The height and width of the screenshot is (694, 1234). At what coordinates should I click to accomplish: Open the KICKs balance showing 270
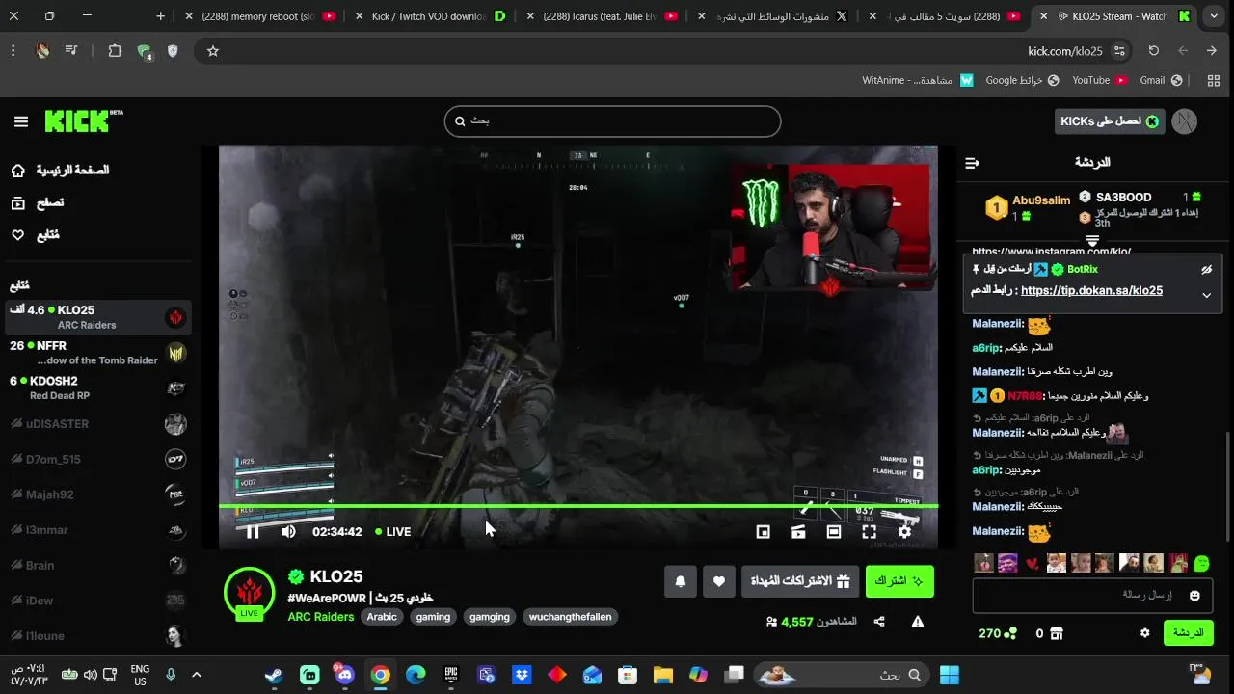click(998, 633)
